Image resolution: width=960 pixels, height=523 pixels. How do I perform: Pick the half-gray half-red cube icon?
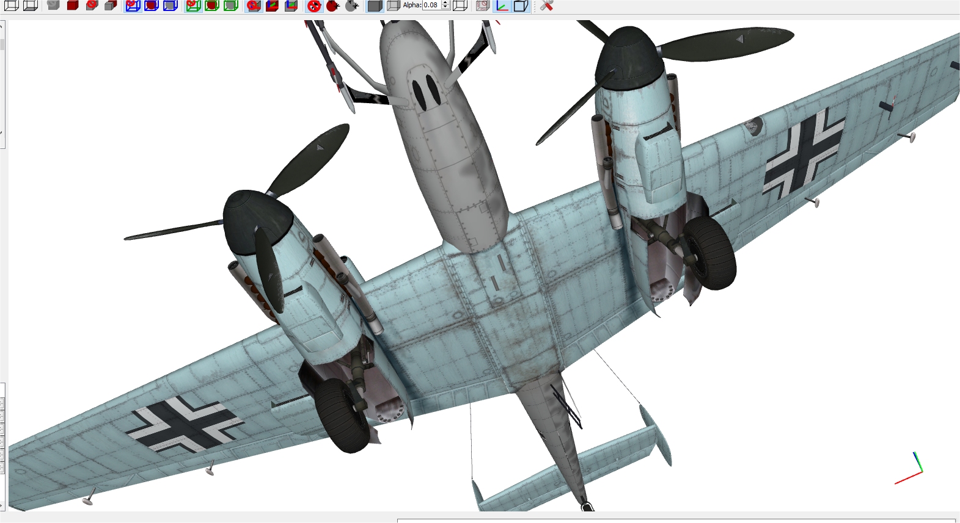pyautogui.click(x=111, y=5)
